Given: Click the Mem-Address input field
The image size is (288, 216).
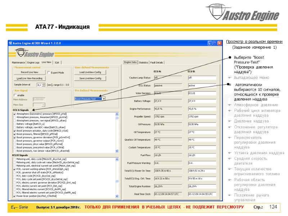Looking at the screenshot, I should [x=39, y=100].
